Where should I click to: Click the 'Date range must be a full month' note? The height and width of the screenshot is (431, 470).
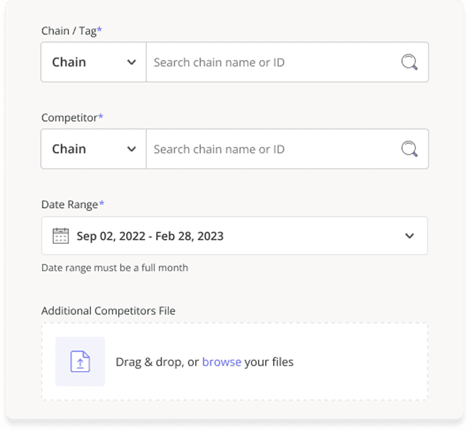115,268
